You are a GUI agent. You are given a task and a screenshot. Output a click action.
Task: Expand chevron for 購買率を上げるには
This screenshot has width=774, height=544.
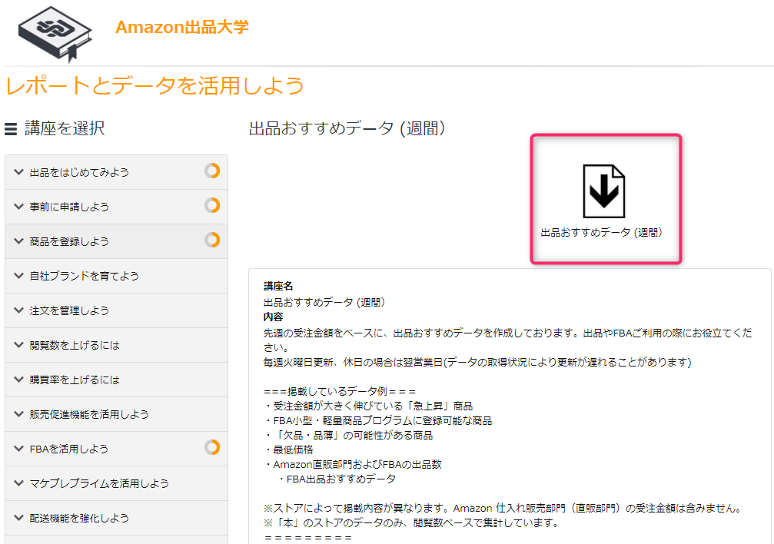tap(18, 379)
